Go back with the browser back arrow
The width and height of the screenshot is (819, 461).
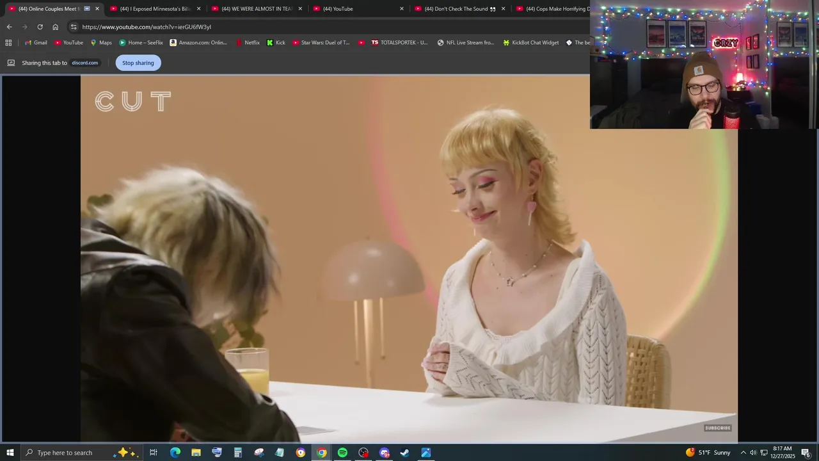coord(9,27)
